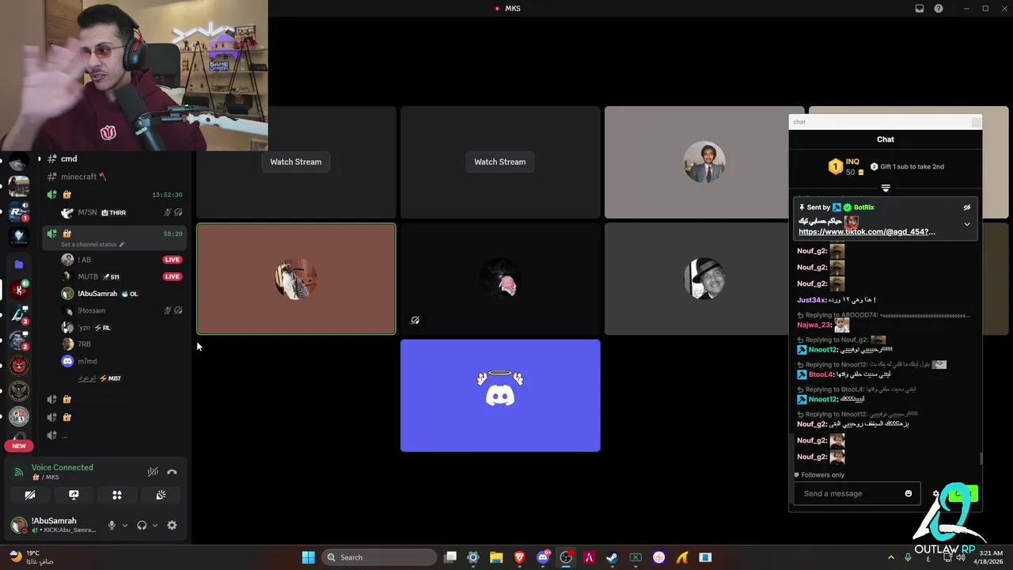Image resolution: width=1013 pixels, height=570 pixels.
Task: Turn on camera in voice panel
Action: tap(30, 495)
